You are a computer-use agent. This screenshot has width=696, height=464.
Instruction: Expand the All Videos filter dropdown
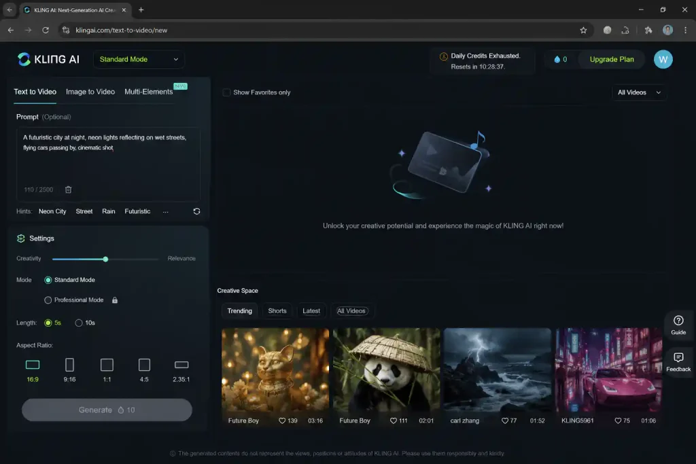coord(639,92)
